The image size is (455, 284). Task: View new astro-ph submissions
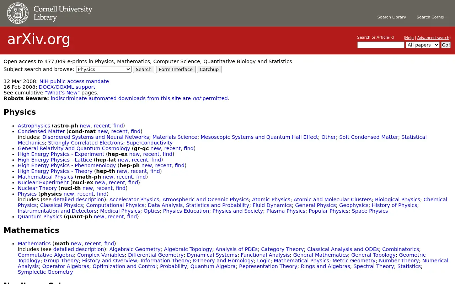click(85, 126)
